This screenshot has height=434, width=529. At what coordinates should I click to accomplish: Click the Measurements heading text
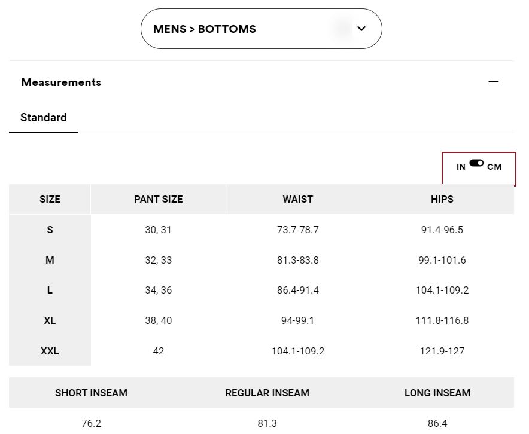61,82
